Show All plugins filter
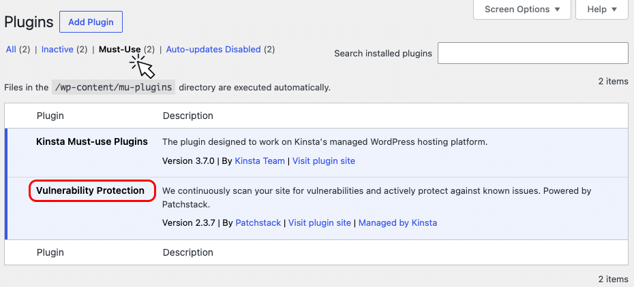This screenshot has width=634, height=287. [11, 50]
